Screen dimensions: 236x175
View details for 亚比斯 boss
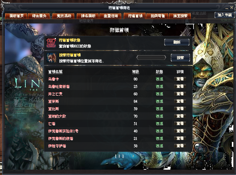[180, 109]
